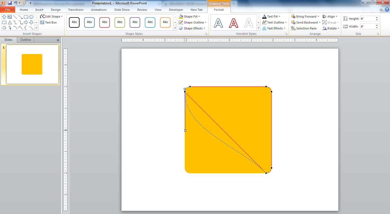Switch to Animations ribbon tab
Image resolution: width=390 pixels, height=214 pixels.
coord(99,10)
